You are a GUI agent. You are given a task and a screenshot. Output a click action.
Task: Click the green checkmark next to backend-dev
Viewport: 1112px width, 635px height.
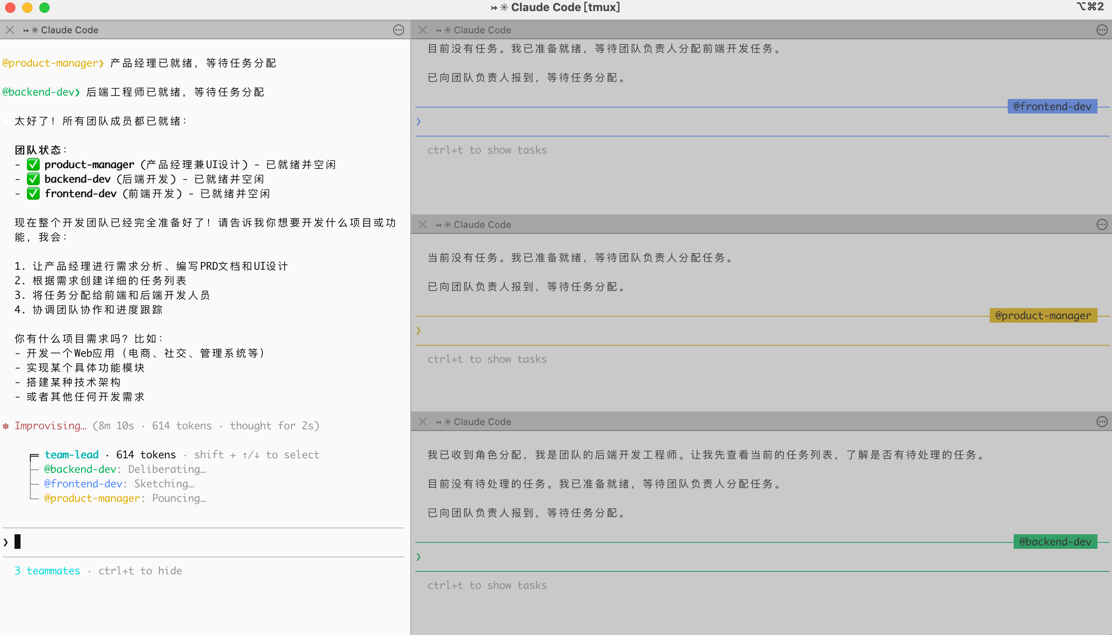(x=33, y=179)
